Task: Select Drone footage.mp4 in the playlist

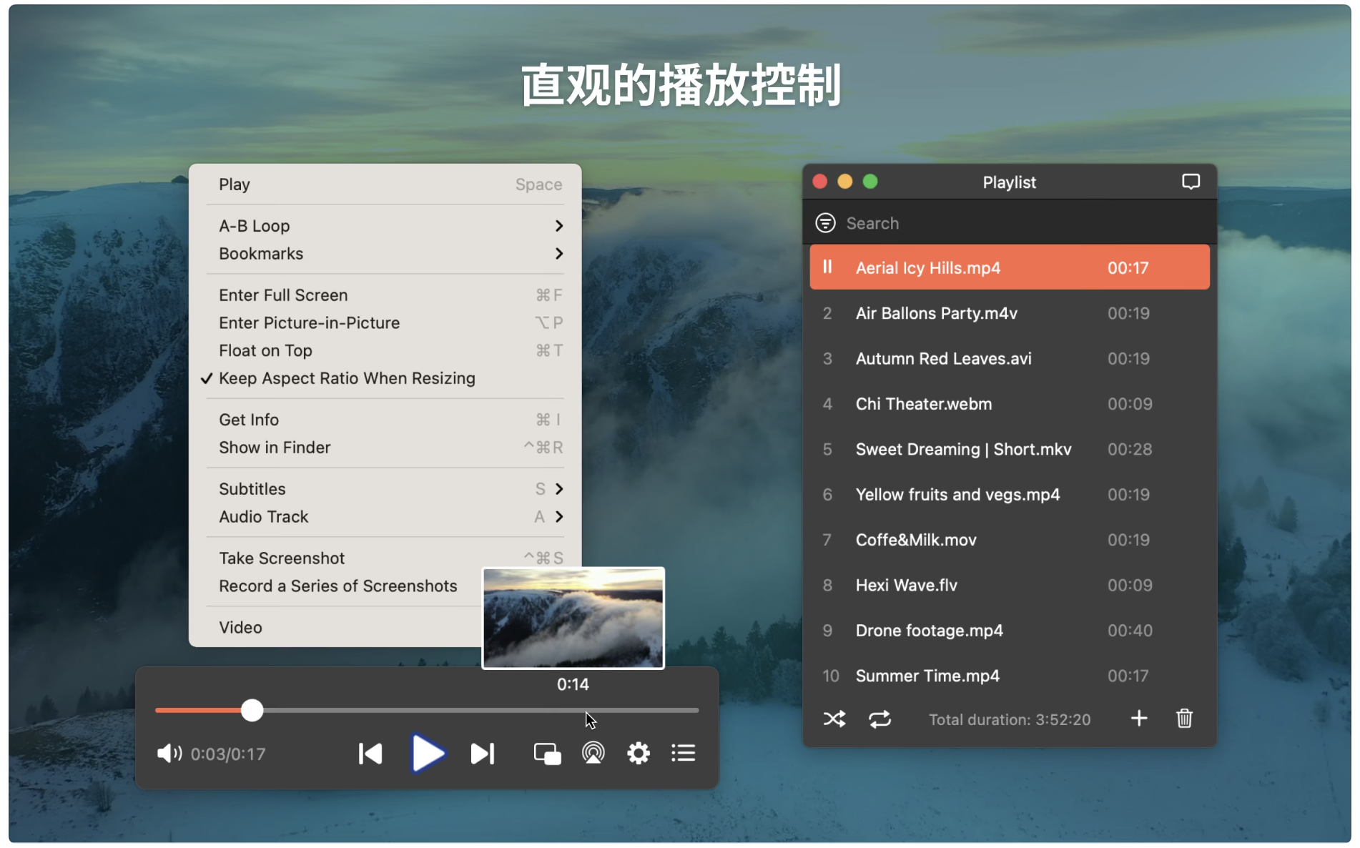Action: [x=930, y=630]
